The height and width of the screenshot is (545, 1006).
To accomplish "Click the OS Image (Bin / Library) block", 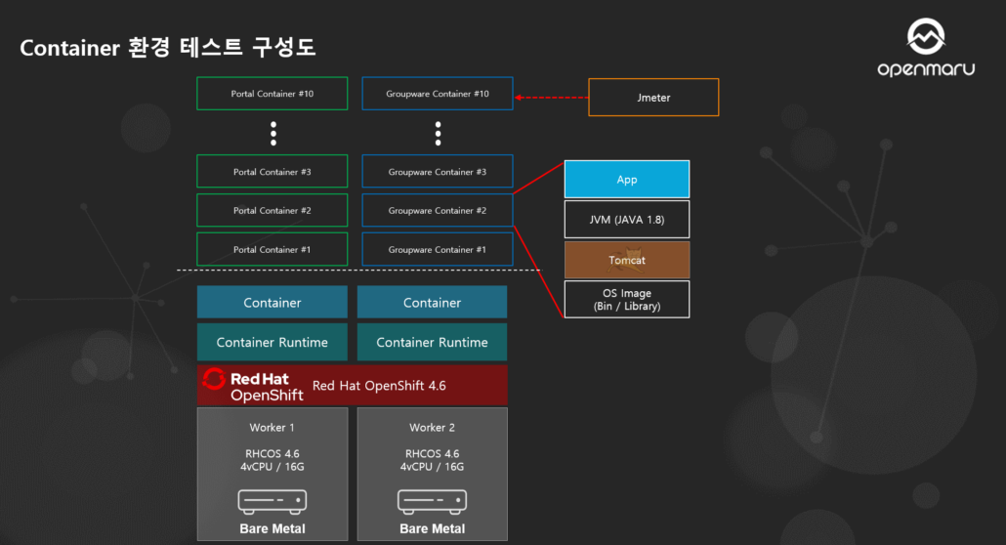I will 627,300.
